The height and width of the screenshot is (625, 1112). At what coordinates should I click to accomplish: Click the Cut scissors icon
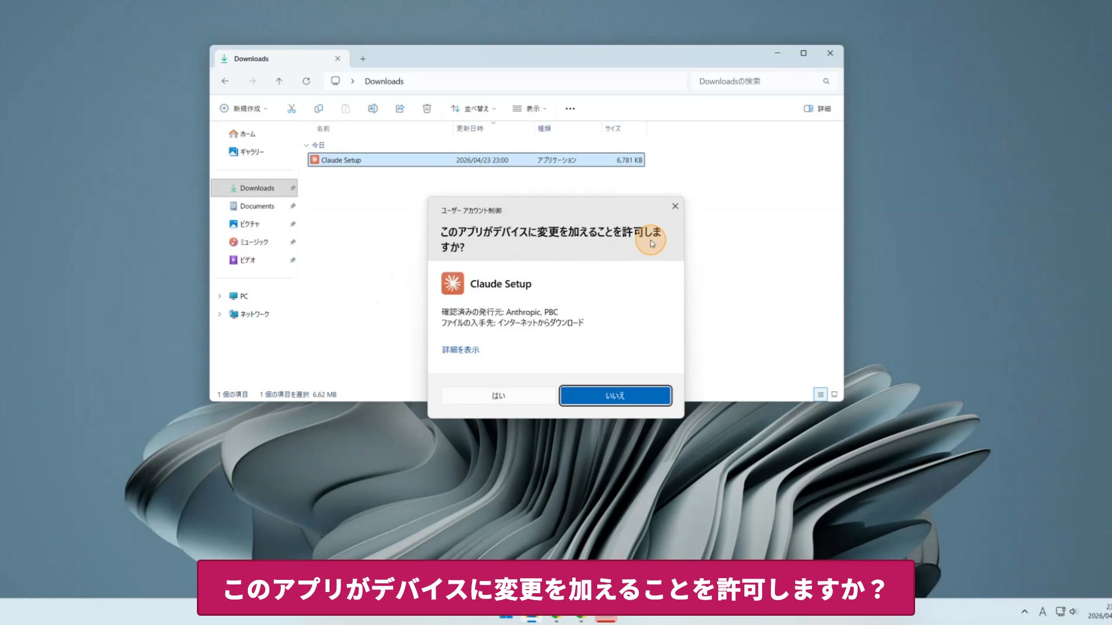291,108
